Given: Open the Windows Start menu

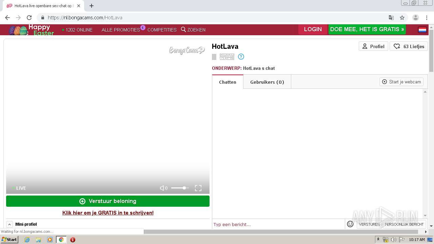Looking at the screenshot, I should pyautogui.click(x=9, y=240).
